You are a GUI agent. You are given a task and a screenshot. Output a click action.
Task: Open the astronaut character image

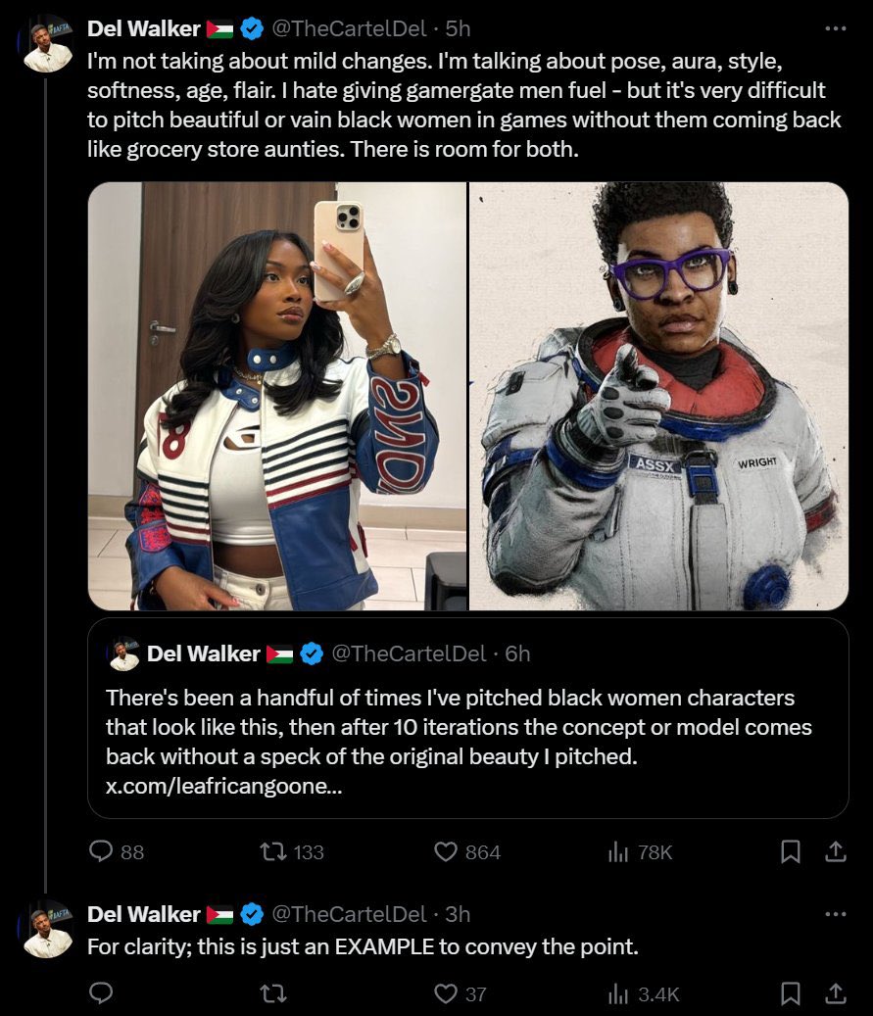pos(658,396)
